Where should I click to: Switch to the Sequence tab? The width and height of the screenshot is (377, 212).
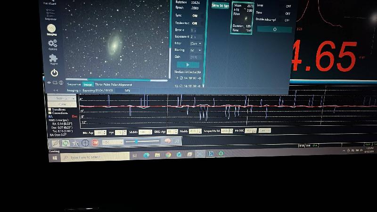[74, 84]
